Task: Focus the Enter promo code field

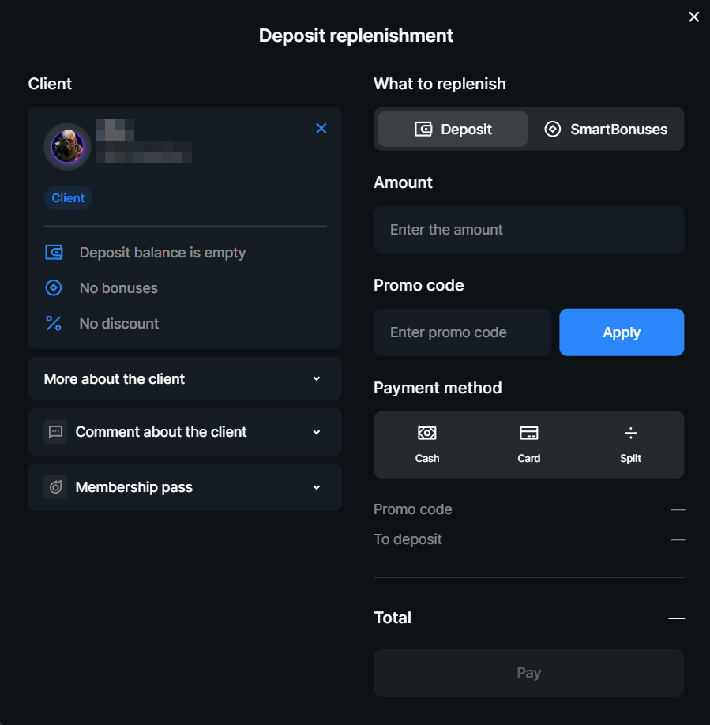Action: click(x=463, y=332)
